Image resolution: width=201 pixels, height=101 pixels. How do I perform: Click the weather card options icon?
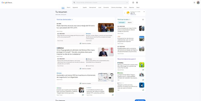[x=144, y=12]
